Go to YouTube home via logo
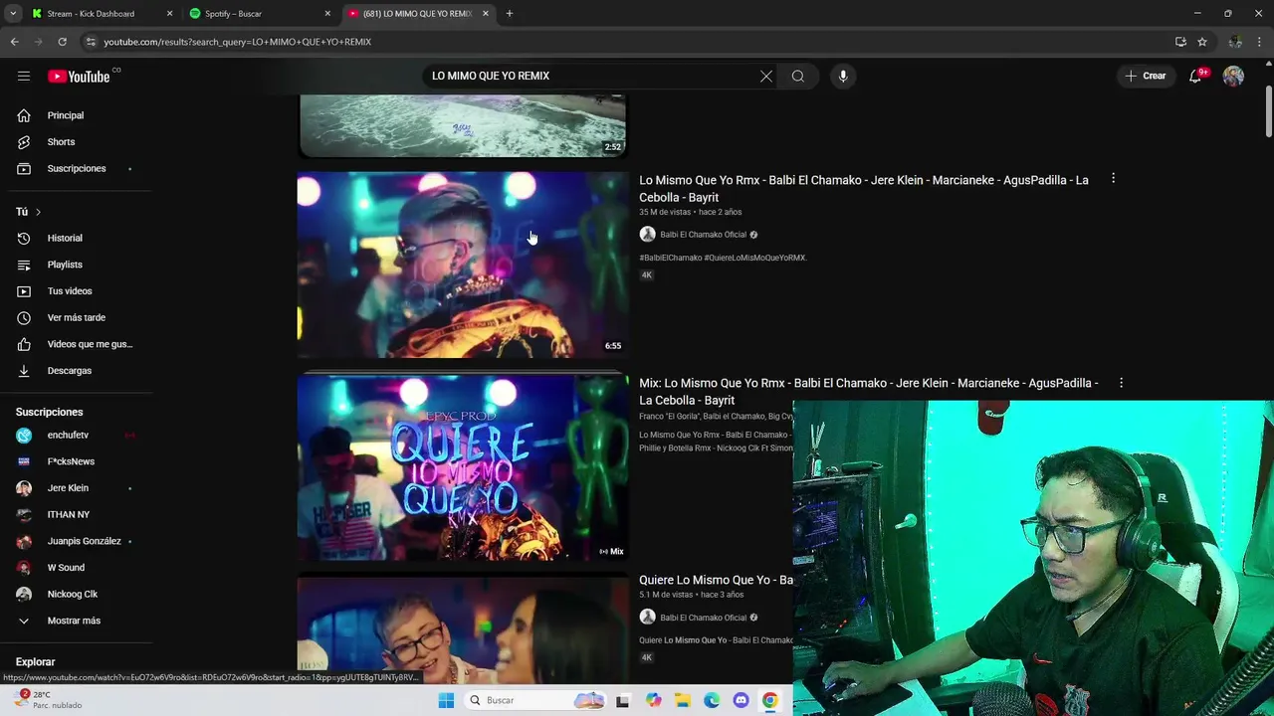This screenshot has height=716, width=1274. click(79, 77)
